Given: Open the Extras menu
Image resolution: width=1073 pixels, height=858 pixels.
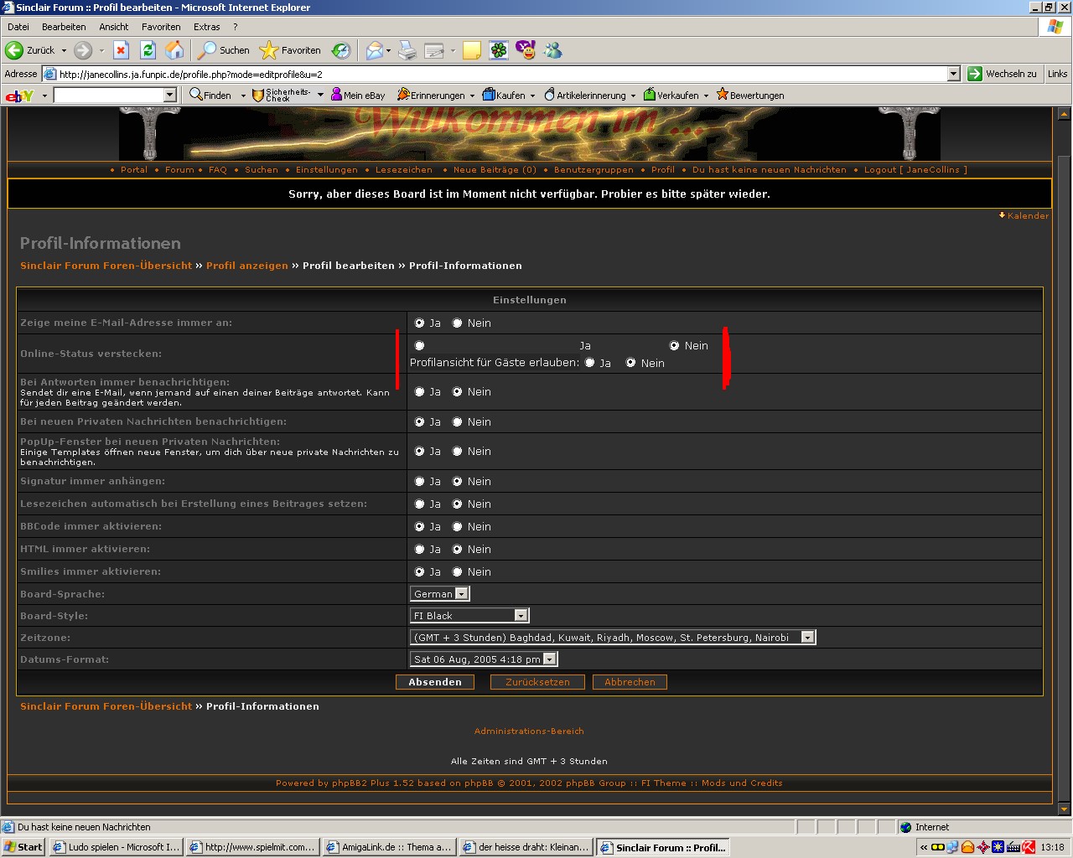Looking at the screenshot, I should (206, 27).
